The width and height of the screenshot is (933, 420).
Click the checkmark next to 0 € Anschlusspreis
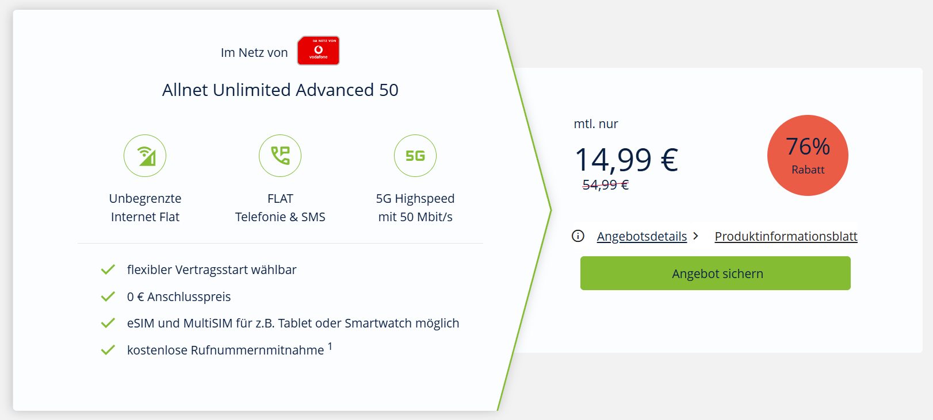[108, 296]
